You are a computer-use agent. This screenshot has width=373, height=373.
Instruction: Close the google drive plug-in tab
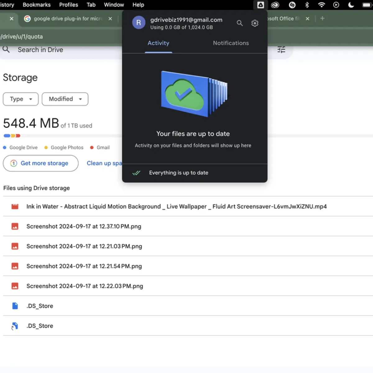point(110,19)
